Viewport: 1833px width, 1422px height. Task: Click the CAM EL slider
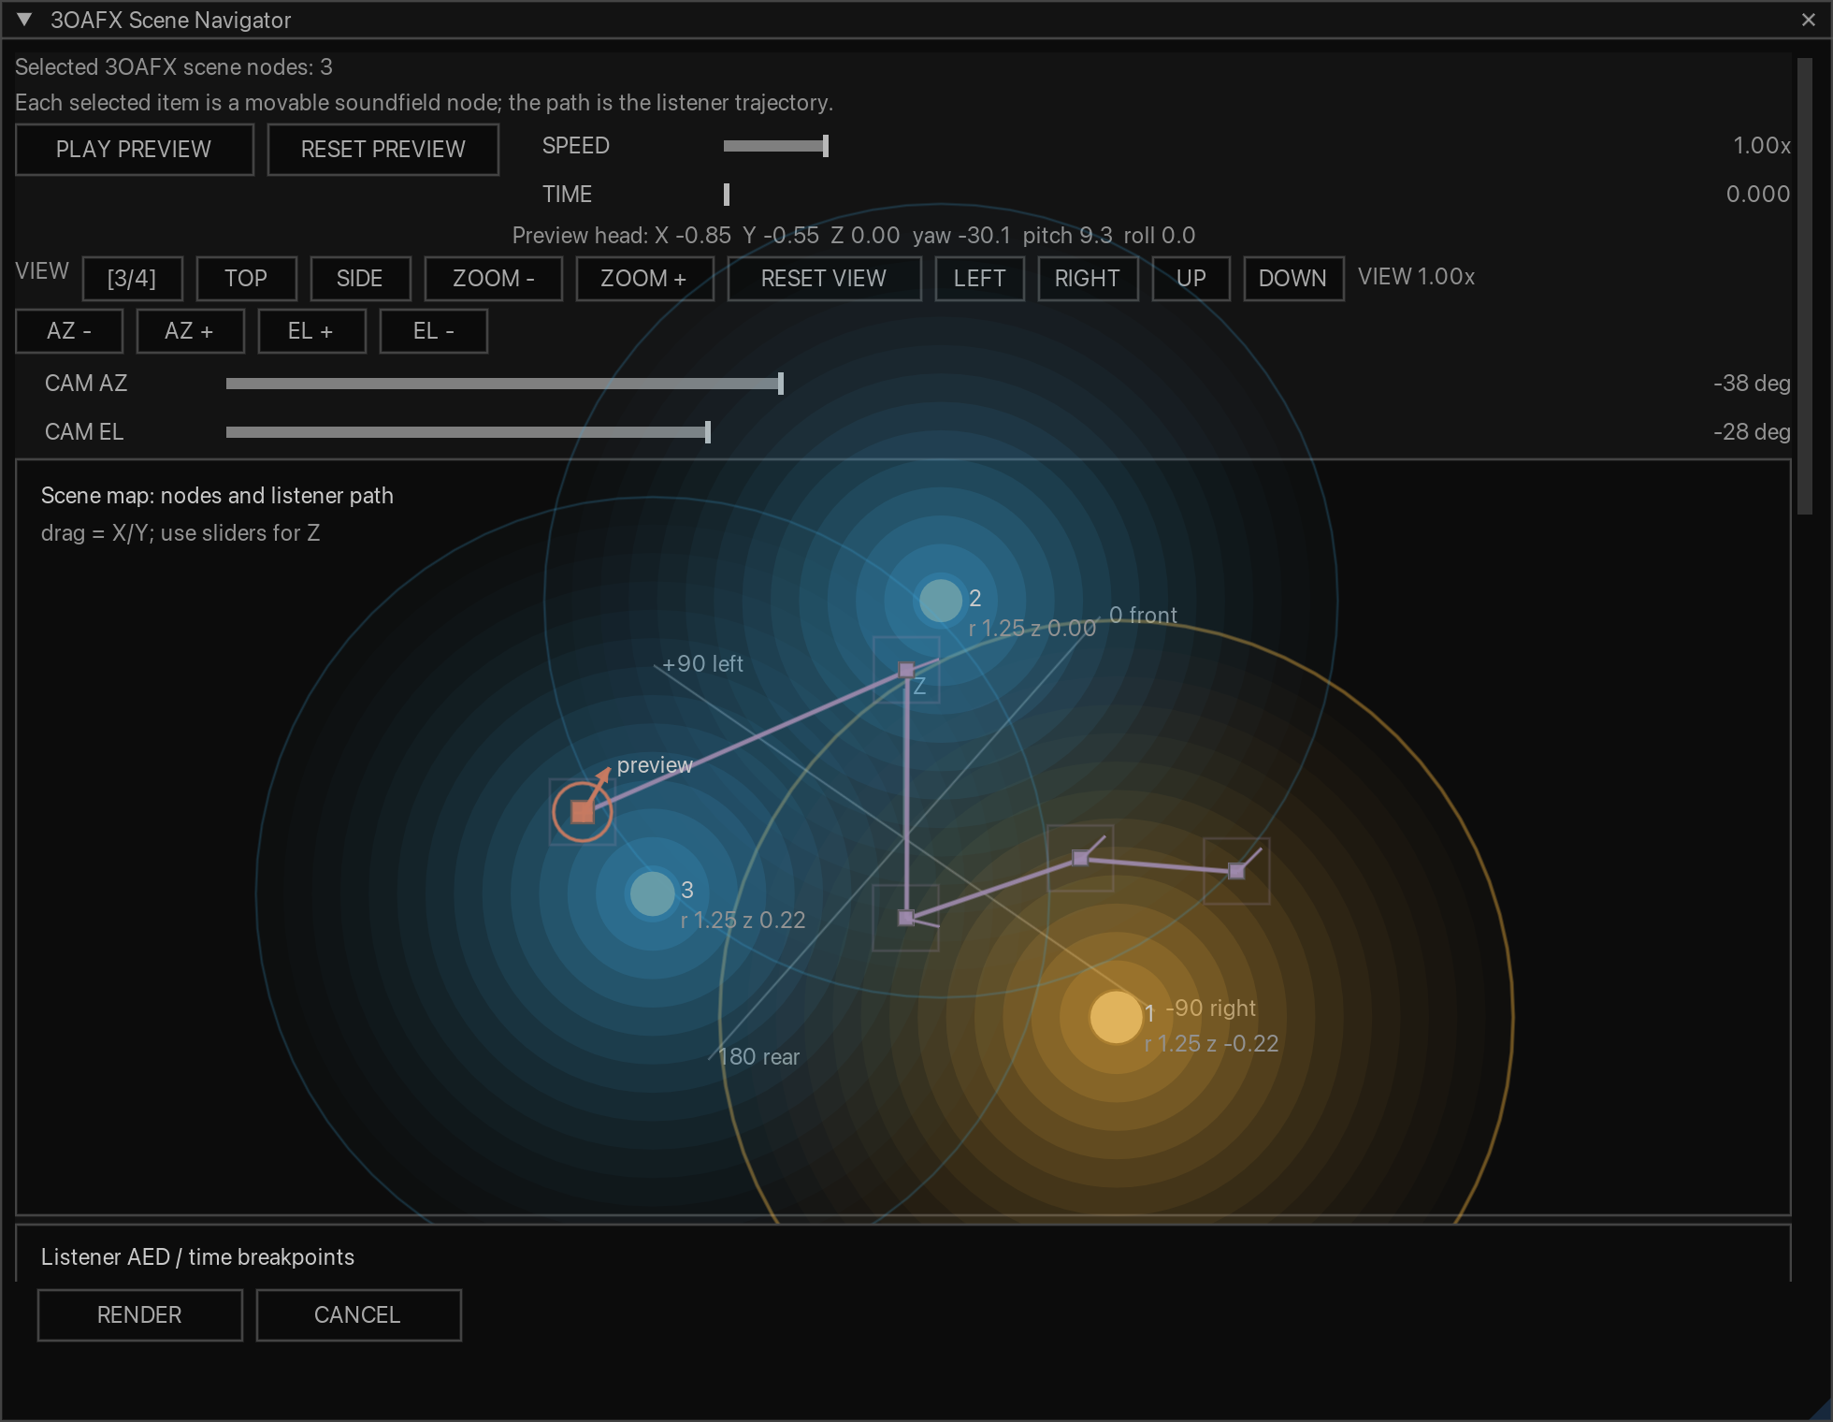[469, 432]
